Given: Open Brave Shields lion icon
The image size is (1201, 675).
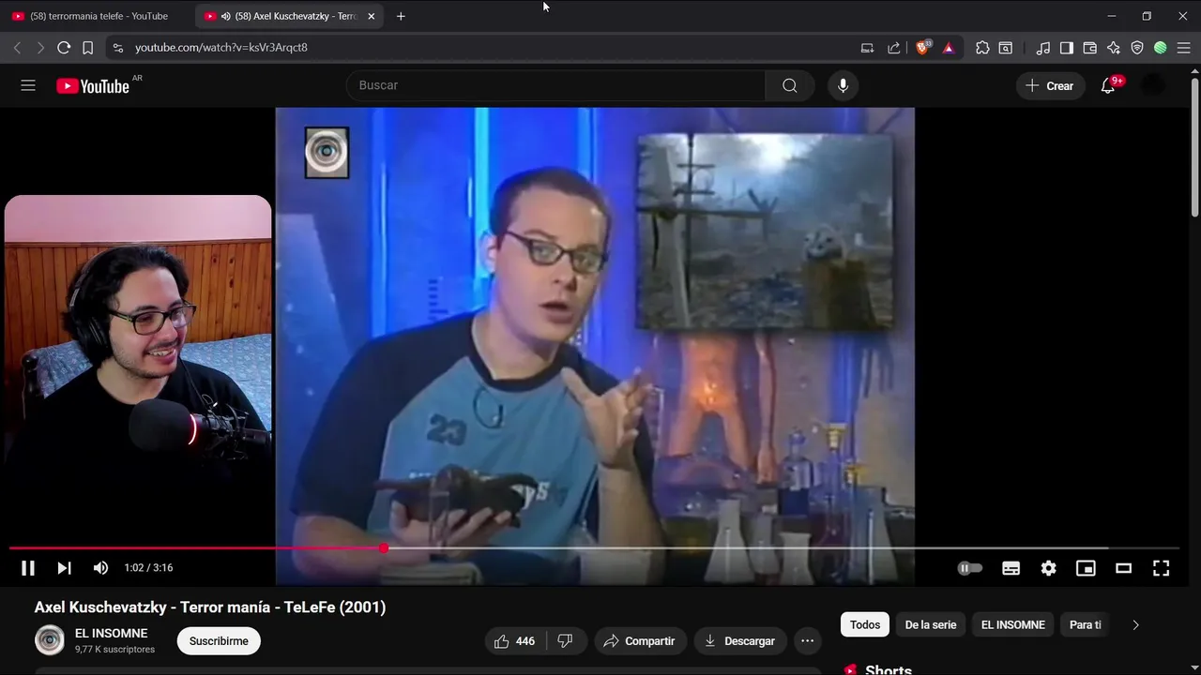Looking at the screenshot, I should [923, 47].
